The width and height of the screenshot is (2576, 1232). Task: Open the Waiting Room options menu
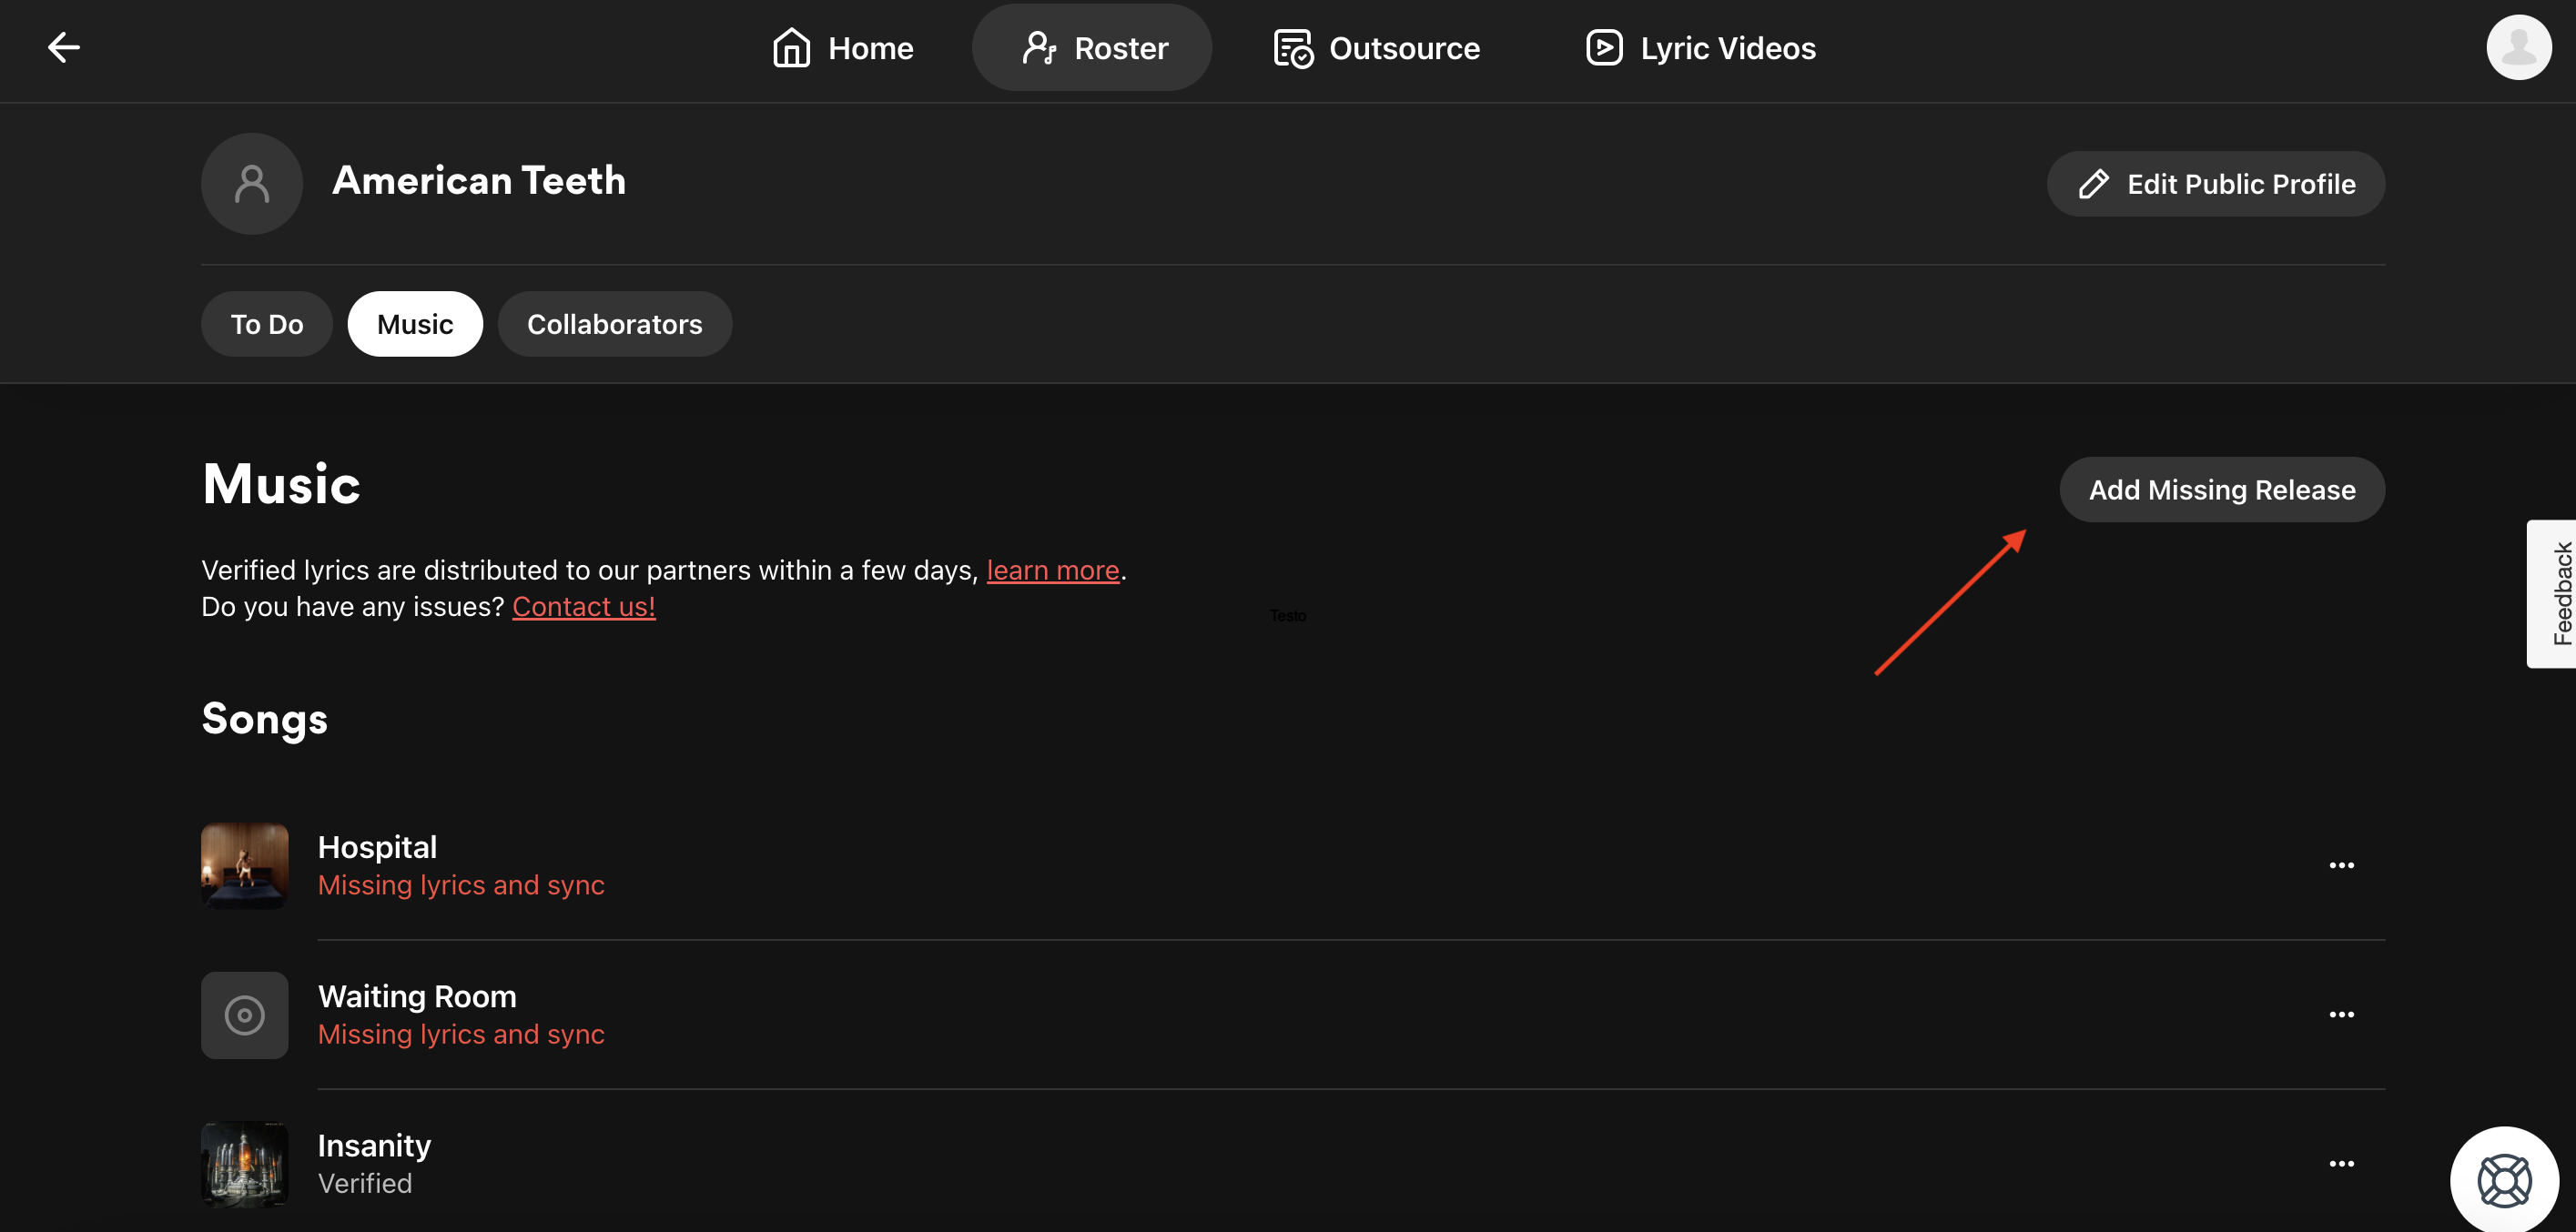coord(2341,1014)
